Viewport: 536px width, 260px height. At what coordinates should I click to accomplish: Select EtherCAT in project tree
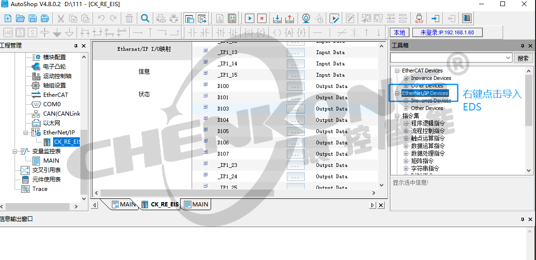(55, 95)
